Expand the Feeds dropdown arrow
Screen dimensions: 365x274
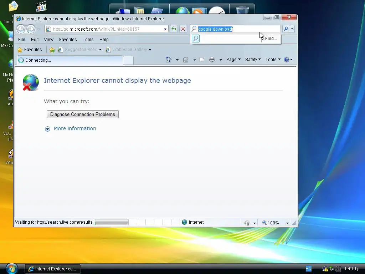tap(195, 60)
